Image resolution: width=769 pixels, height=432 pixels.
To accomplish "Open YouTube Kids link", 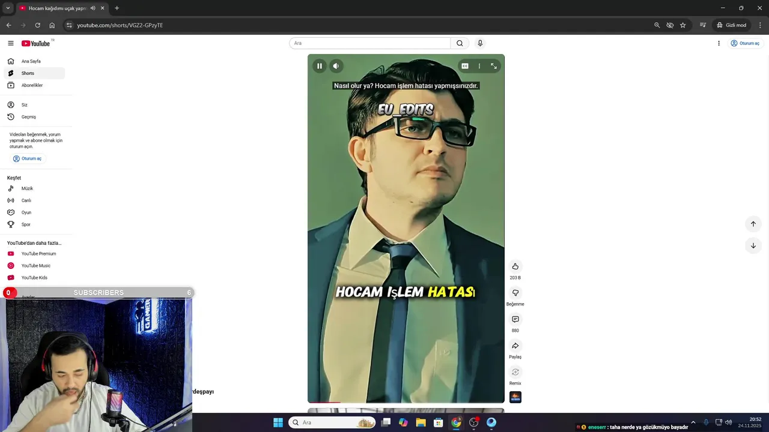I will point(34,278).
